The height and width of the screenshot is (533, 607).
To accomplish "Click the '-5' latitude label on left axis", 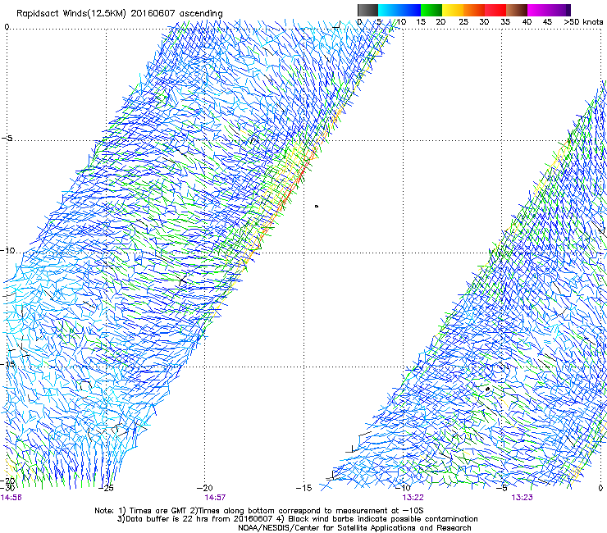I will coord(7,138).
